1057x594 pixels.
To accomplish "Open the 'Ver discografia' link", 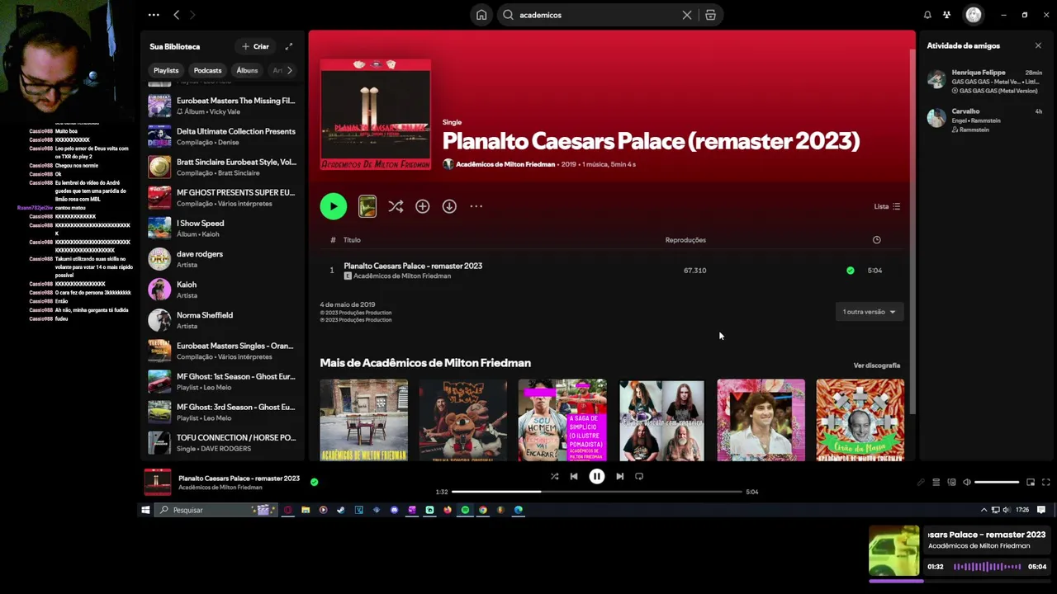I will pos(876,365).
